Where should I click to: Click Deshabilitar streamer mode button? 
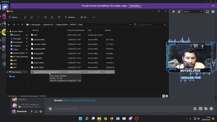coord(135,6)
